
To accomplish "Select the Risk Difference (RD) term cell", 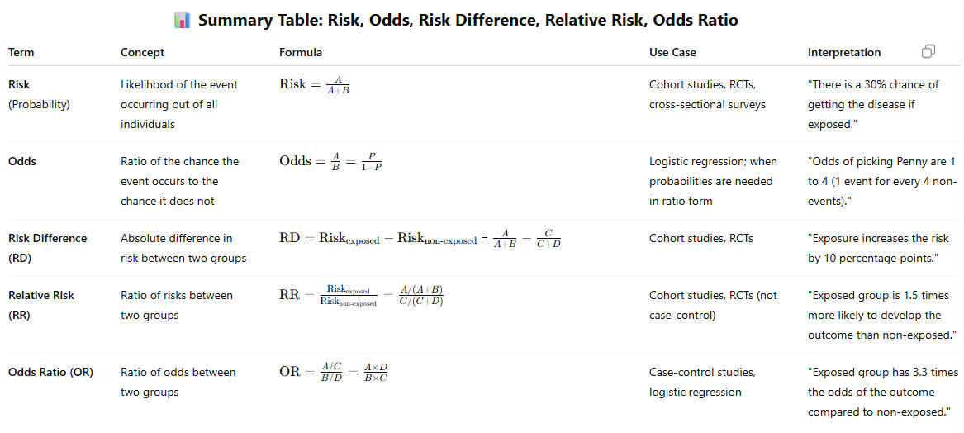I will [48, 248].
